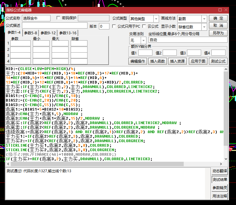This screenshot has height=205, width=236.
Task: Click the row 1 参数 name field
Action: 20,43
